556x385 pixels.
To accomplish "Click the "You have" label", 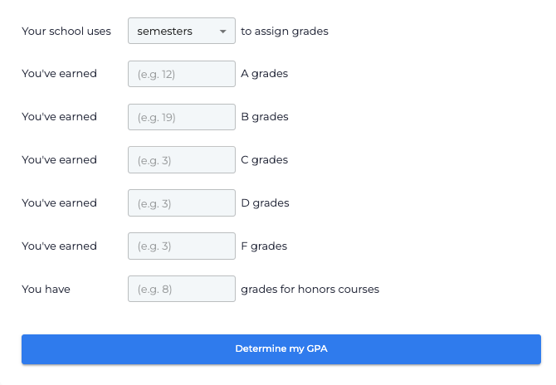I will pyautogui.click(x=46, y=290).
